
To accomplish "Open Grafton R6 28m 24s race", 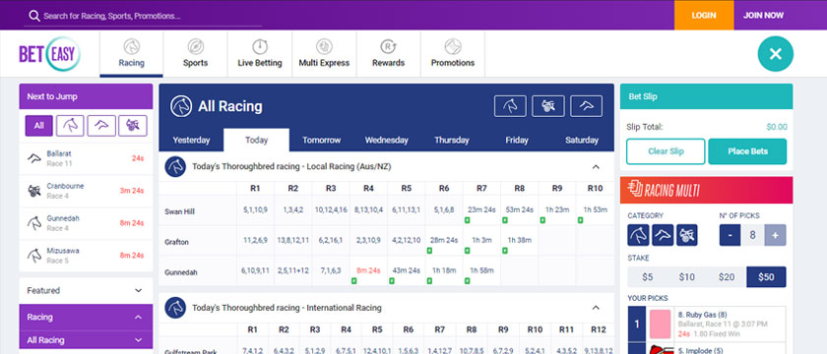I will 444,240.
